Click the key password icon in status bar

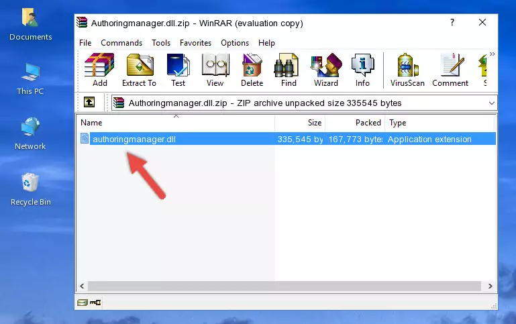(x=95, y=303)
